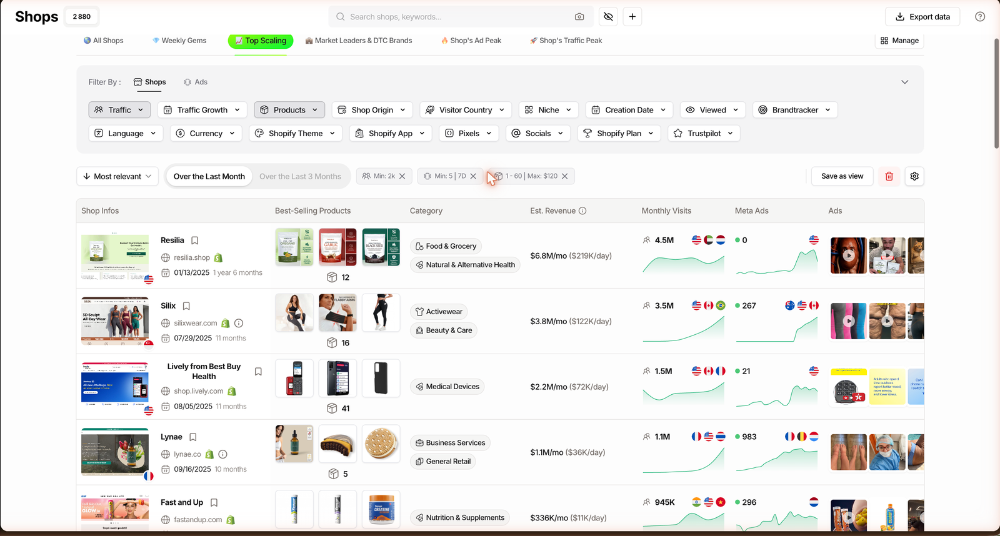
Task: Click the page vertical scrollbar
Action: click(x=996, y=94)
